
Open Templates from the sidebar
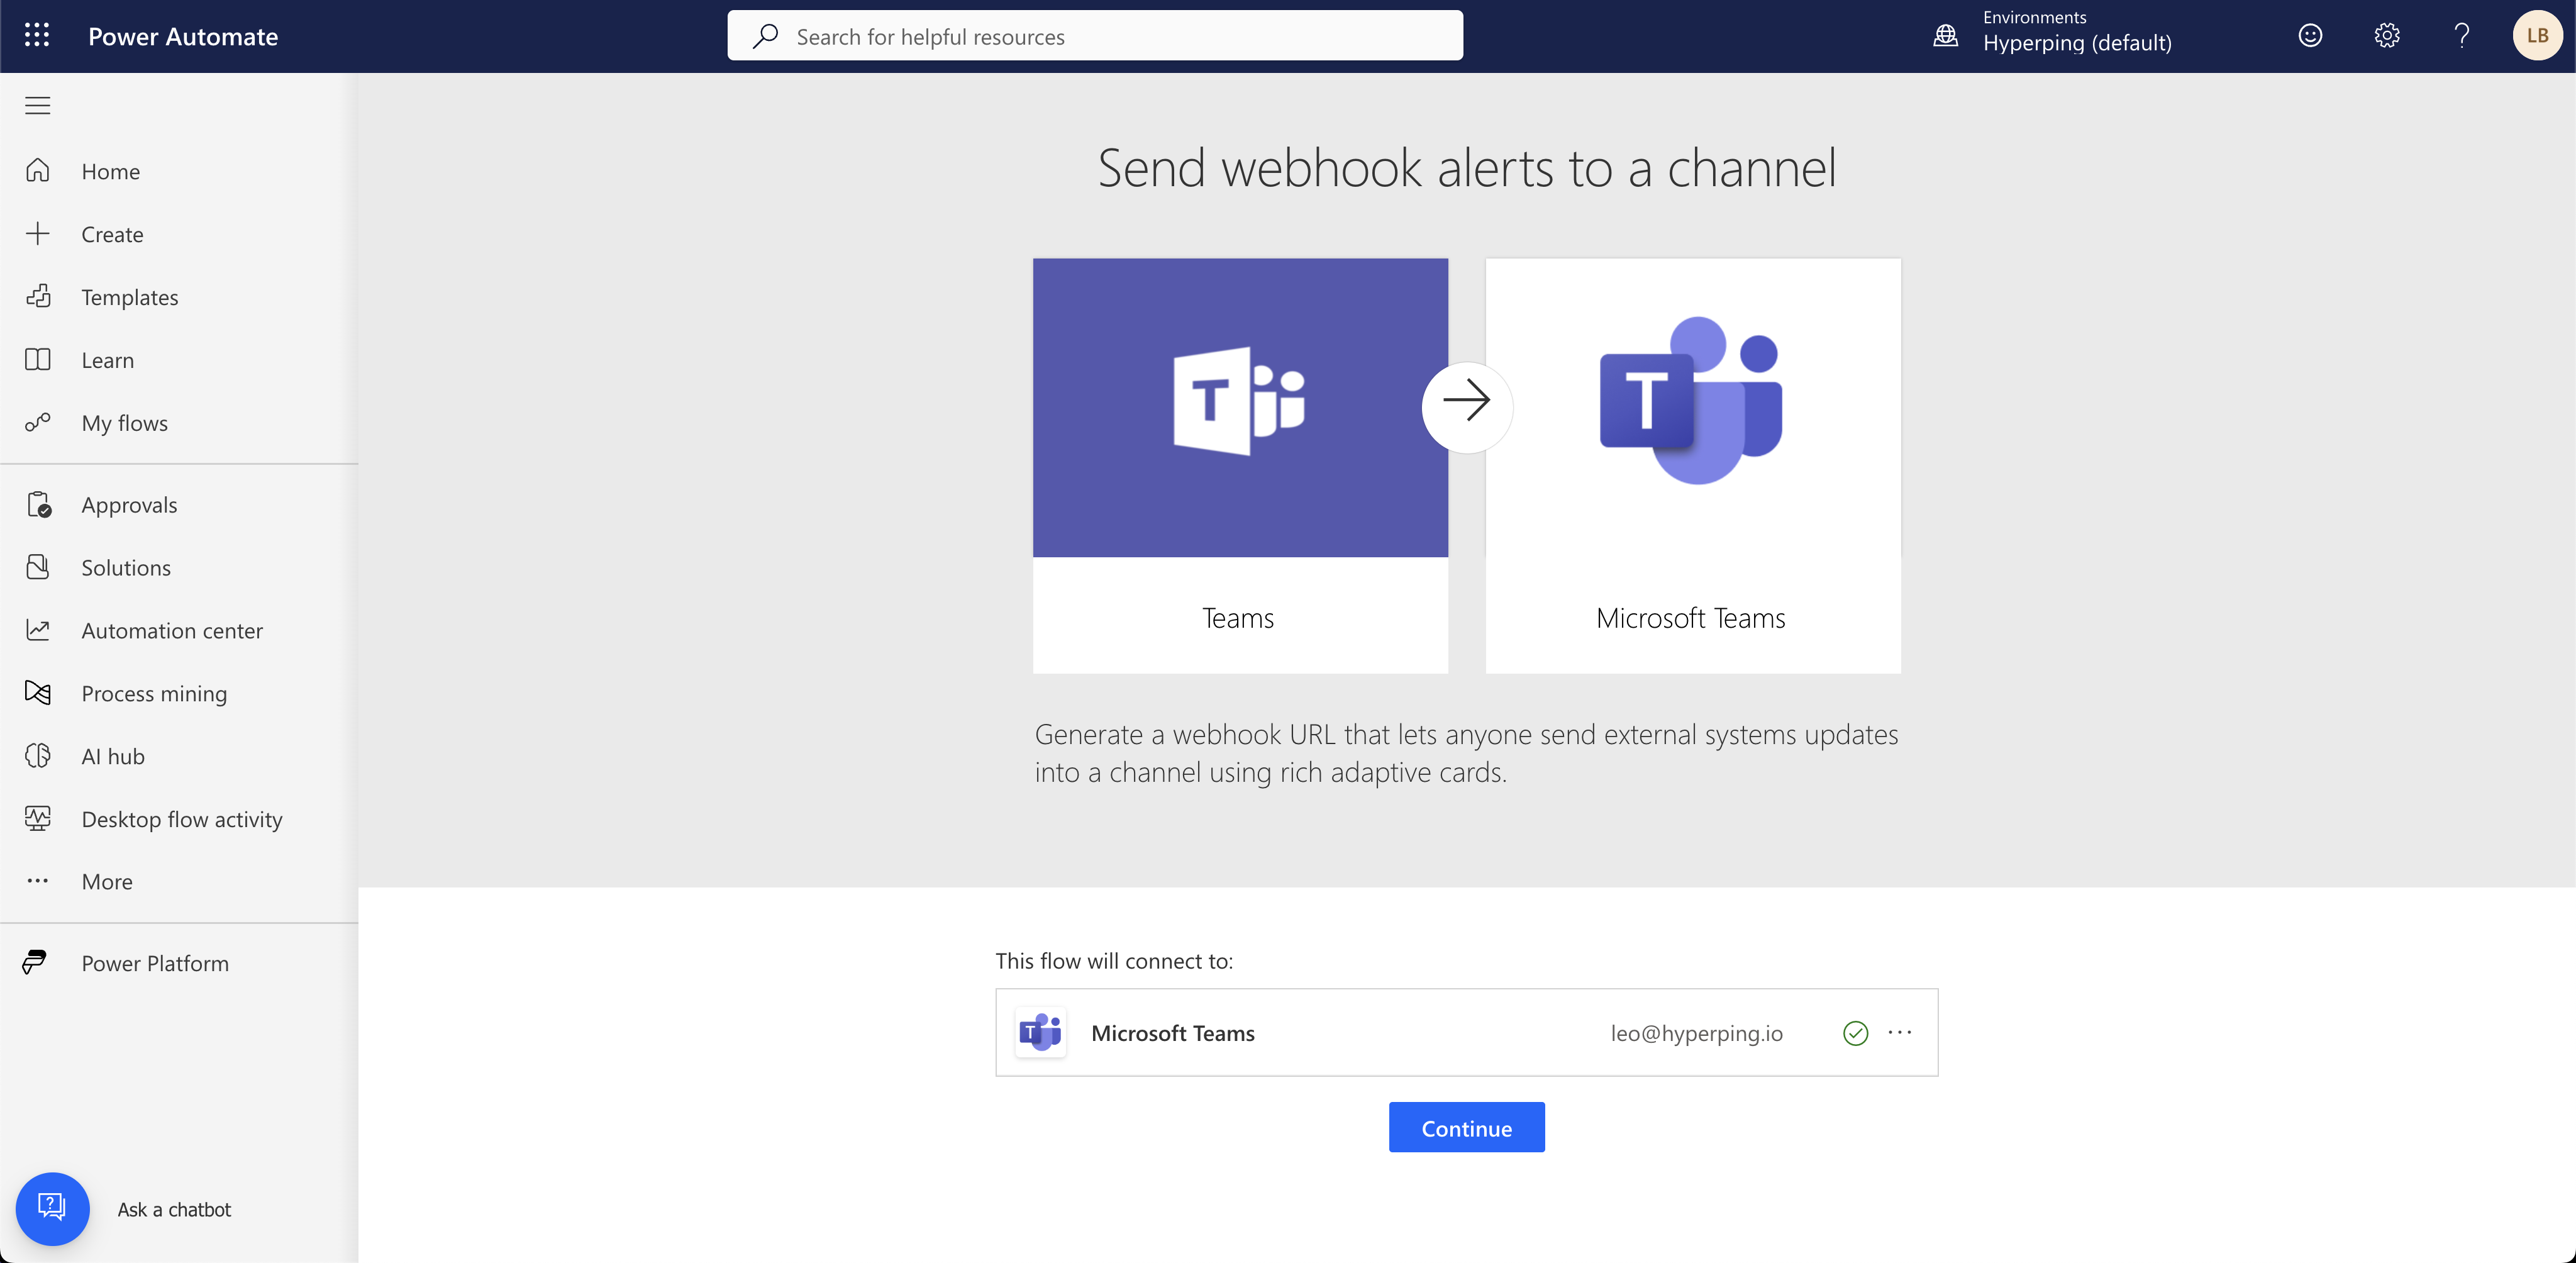click(129, 297)
